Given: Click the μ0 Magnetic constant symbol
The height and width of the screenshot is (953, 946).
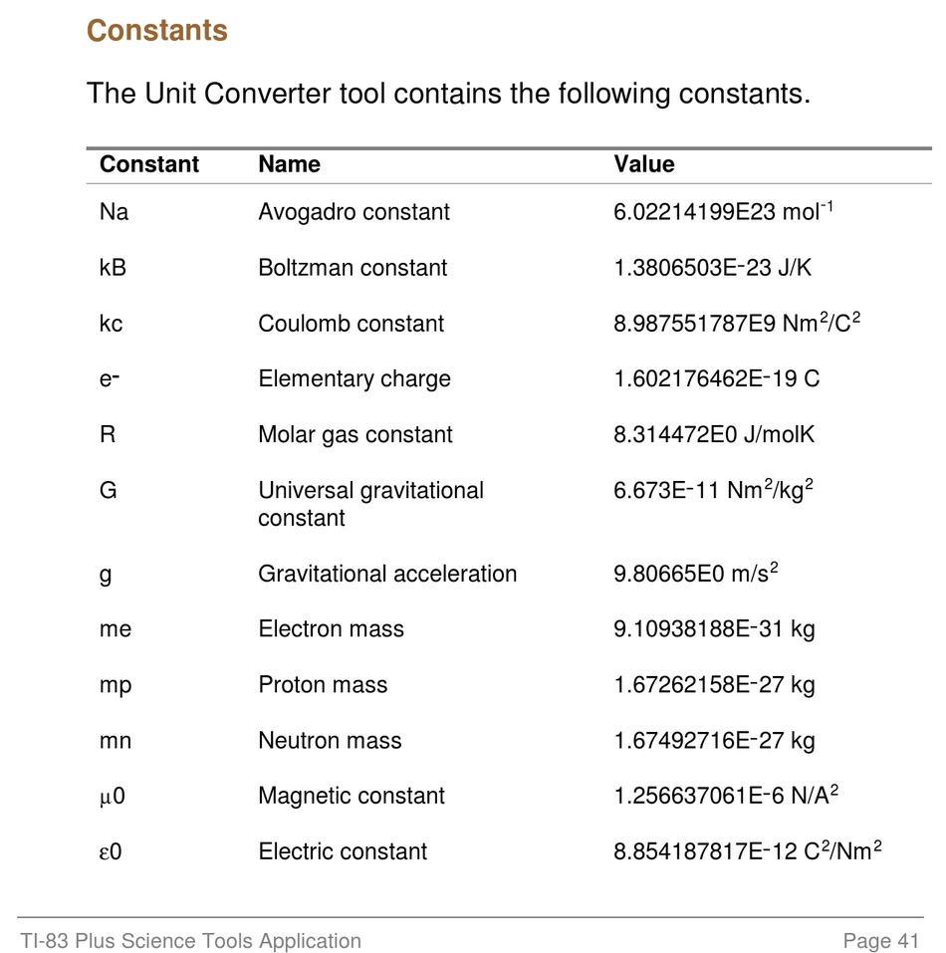Looking at the screenshot, I should tap(112, 797).
